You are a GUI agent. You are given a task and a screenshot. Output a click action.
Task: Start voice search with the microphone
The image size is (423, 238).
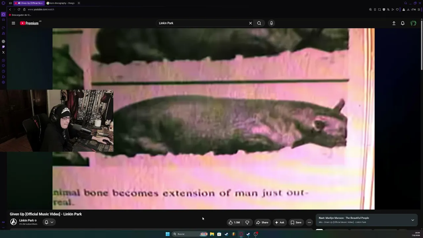271,23
